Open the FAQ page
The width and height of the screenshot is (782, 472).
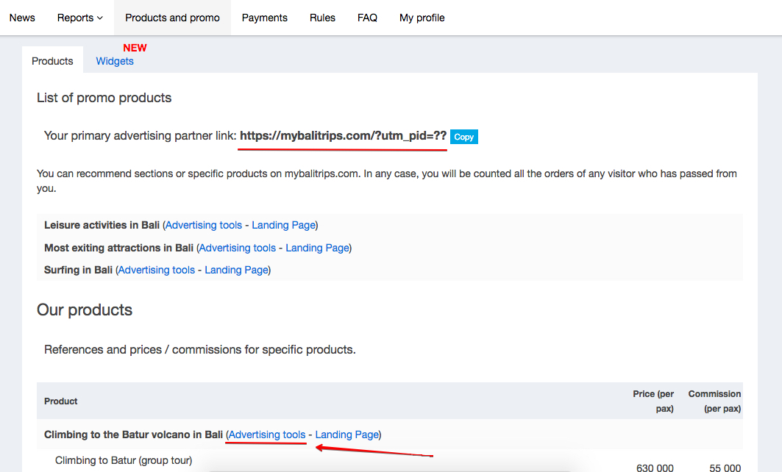click(367, 18)
